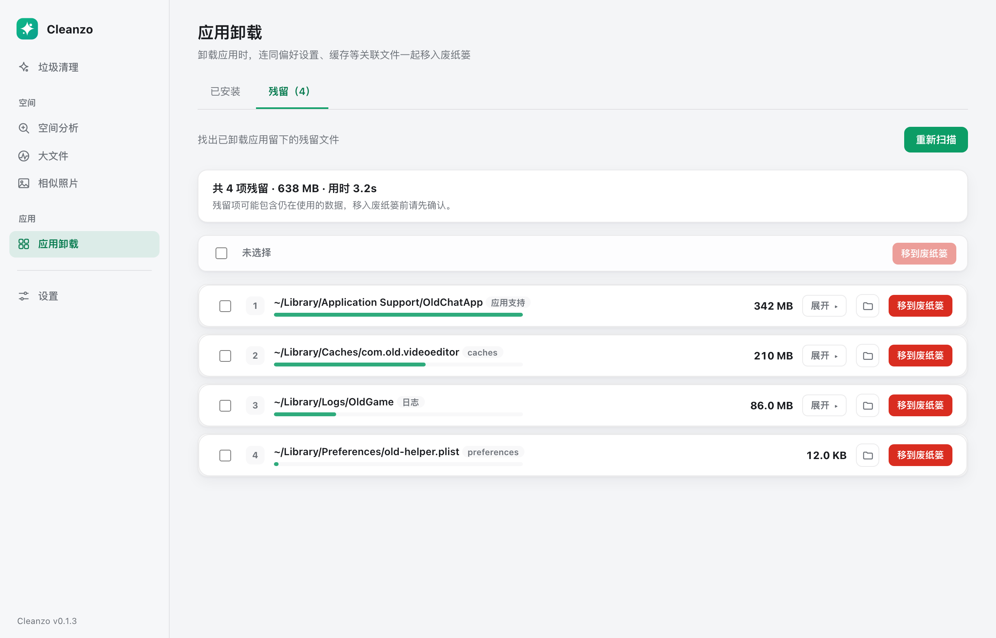Move OldChatApp folder to trash
Screen dimensions: 996x638
[x=920, y=306]
